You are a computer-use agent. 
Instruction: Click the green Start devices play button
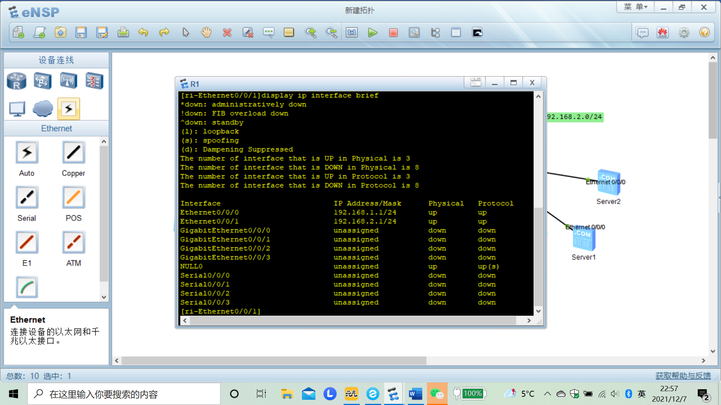(373, 33)
